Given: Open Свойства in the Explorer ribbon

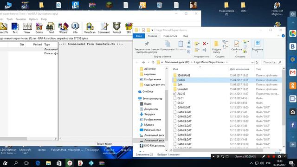Looking at the screenshot, I should (x=236, y=46).
